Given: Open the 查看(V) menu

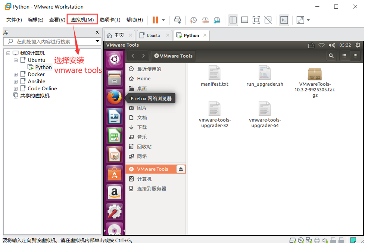Looking at the screenshot, I should (x=57, y=20).
